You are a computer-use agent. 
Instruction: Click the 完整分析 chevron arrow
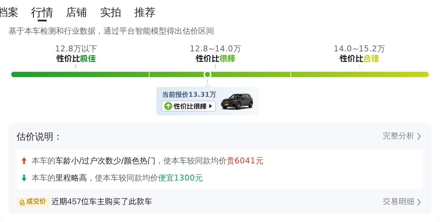click(x=419, y=136)
